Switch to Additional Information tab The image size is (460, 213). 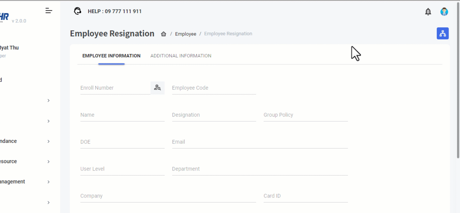(181, 56)
